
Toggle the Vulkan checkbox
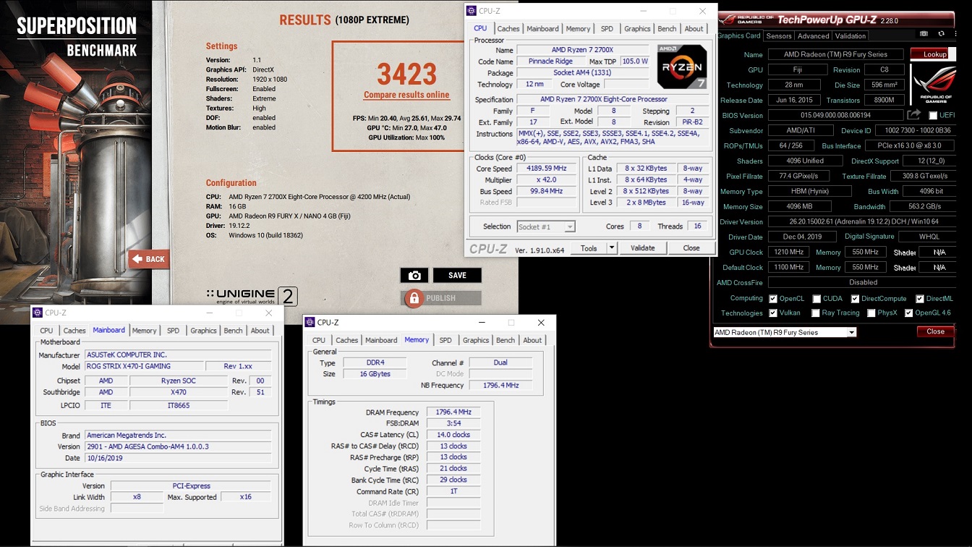tap(773, 313)
